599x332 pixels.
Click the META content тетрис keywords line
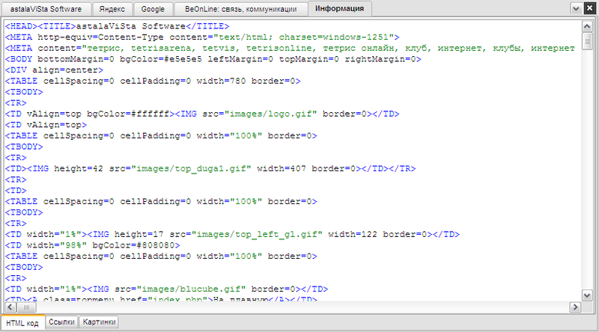(290, 48)
